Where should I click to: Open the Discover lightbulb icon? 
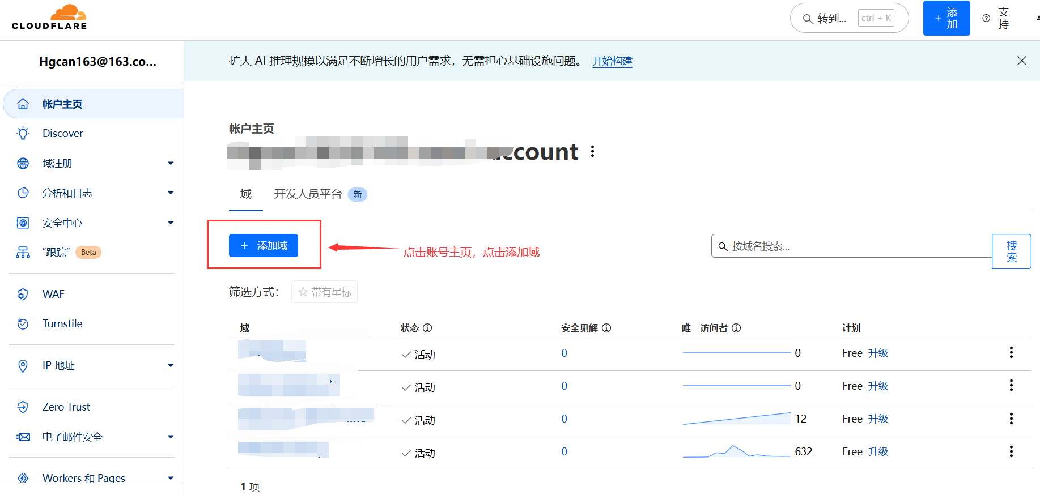click(23, 134)
